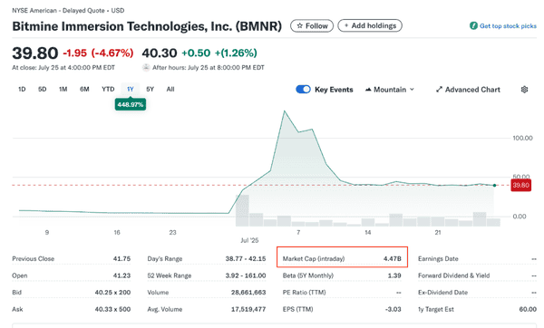Click the price peak on the chart
The width and height of the screenshot is (544, 328).
[x=285, y=111]
